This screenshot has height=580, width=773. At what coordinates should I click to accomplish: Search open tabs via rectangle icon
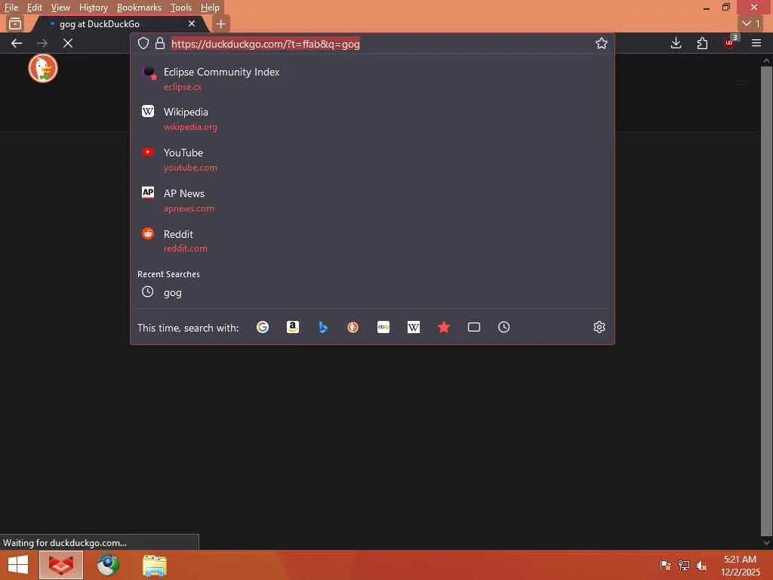click(474, 327)
